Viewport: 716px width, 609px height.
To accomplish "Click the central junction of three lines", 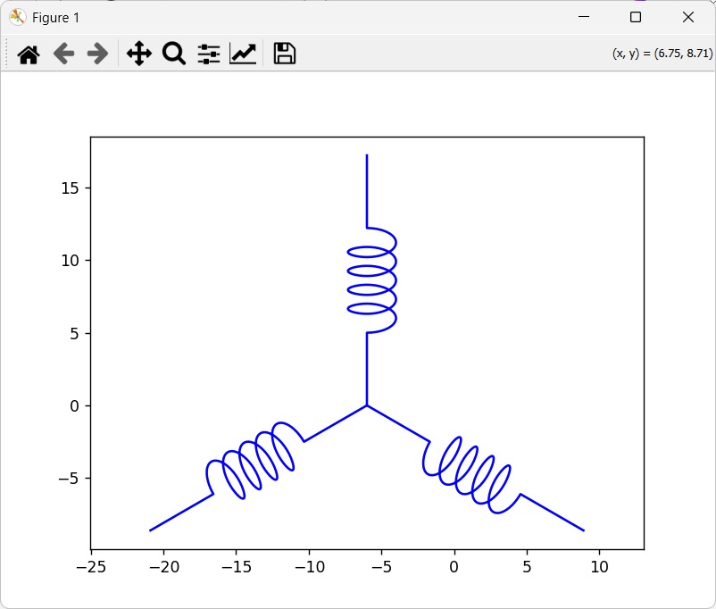I will tap(367, 405).
